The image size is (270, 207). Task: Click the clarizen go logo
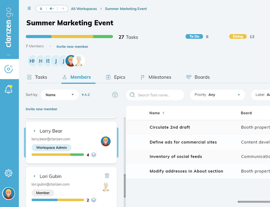point(9,27)
